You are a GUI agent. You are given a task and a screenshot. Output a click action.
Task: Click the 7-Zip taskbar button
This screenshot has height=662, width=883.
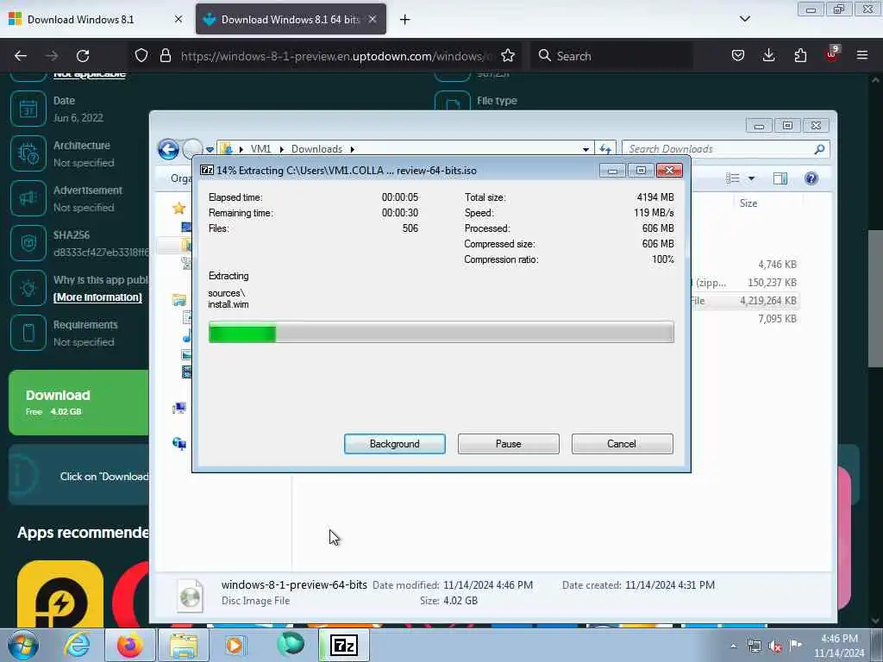[x=344, y=645]
